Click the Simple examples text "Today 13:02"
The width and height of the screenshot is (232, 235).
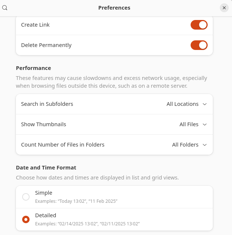coord(72,201)
